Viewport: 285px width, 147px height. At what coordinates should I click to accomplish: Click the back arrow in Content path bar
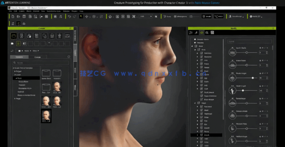click(12, 51)
